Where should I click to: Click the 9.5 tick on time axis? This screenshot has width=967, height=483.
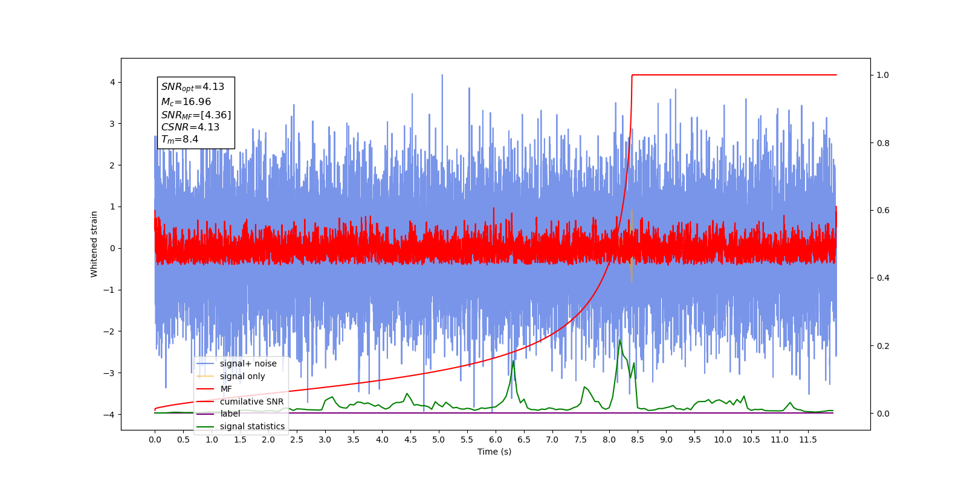[694, 440]
